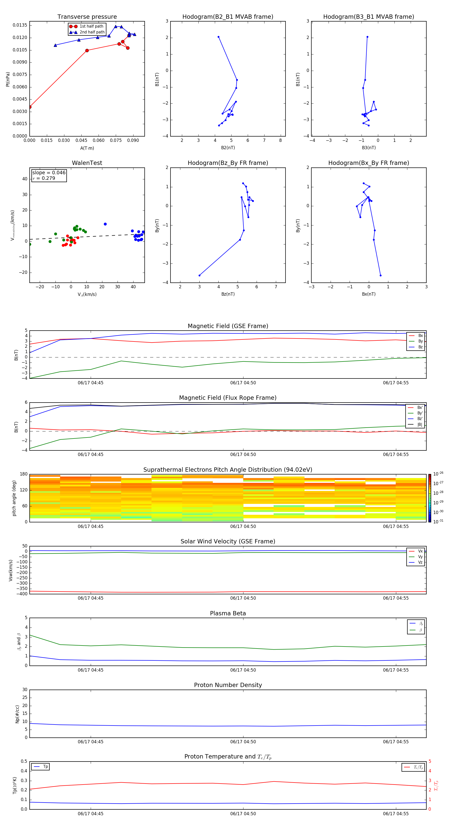Click 'B3(nT)' axis label
Viewport: 456px width, 836px height.
tap(369, 148)
